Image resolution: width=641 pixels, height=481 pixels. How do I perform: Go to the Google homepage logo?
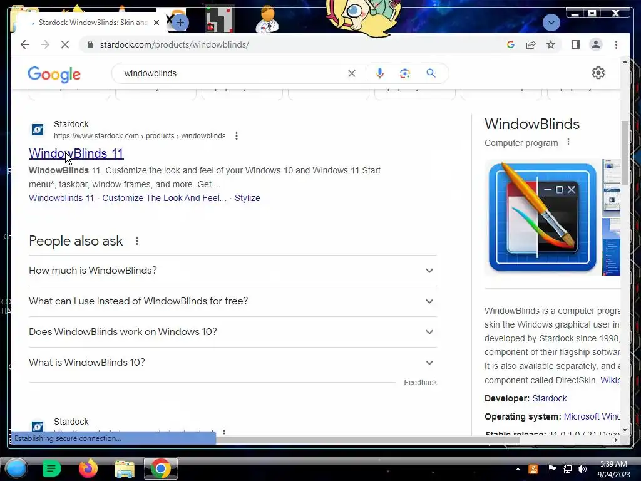(x=54, y=74)
